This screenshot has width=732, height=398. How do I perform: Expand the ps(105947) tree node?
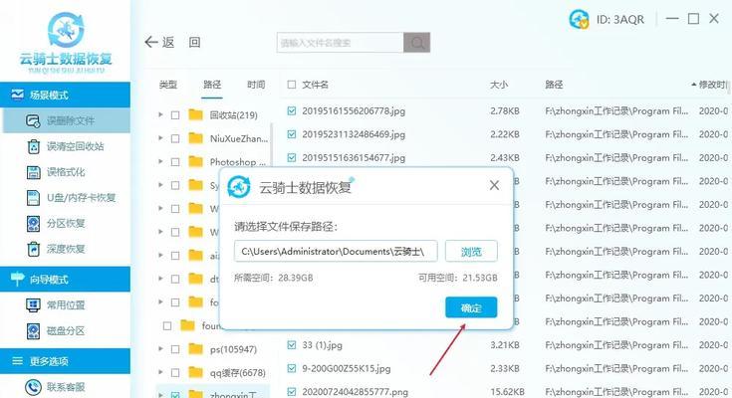click(x=160, y=348)
